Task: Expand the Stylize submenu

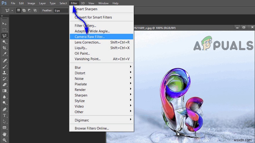Action: tap(102, 101)
